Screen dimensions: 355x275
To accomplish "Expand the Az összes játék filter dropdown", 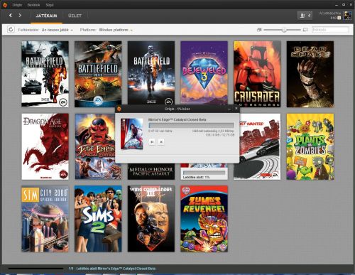I will click(58, 30).
